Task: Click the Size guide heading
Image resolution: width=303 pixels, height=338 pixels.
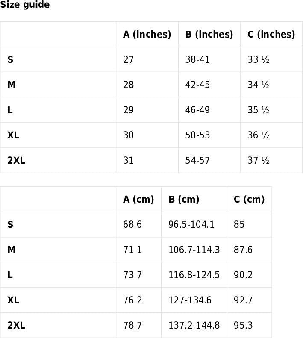Action: click(x=25, y=5)
